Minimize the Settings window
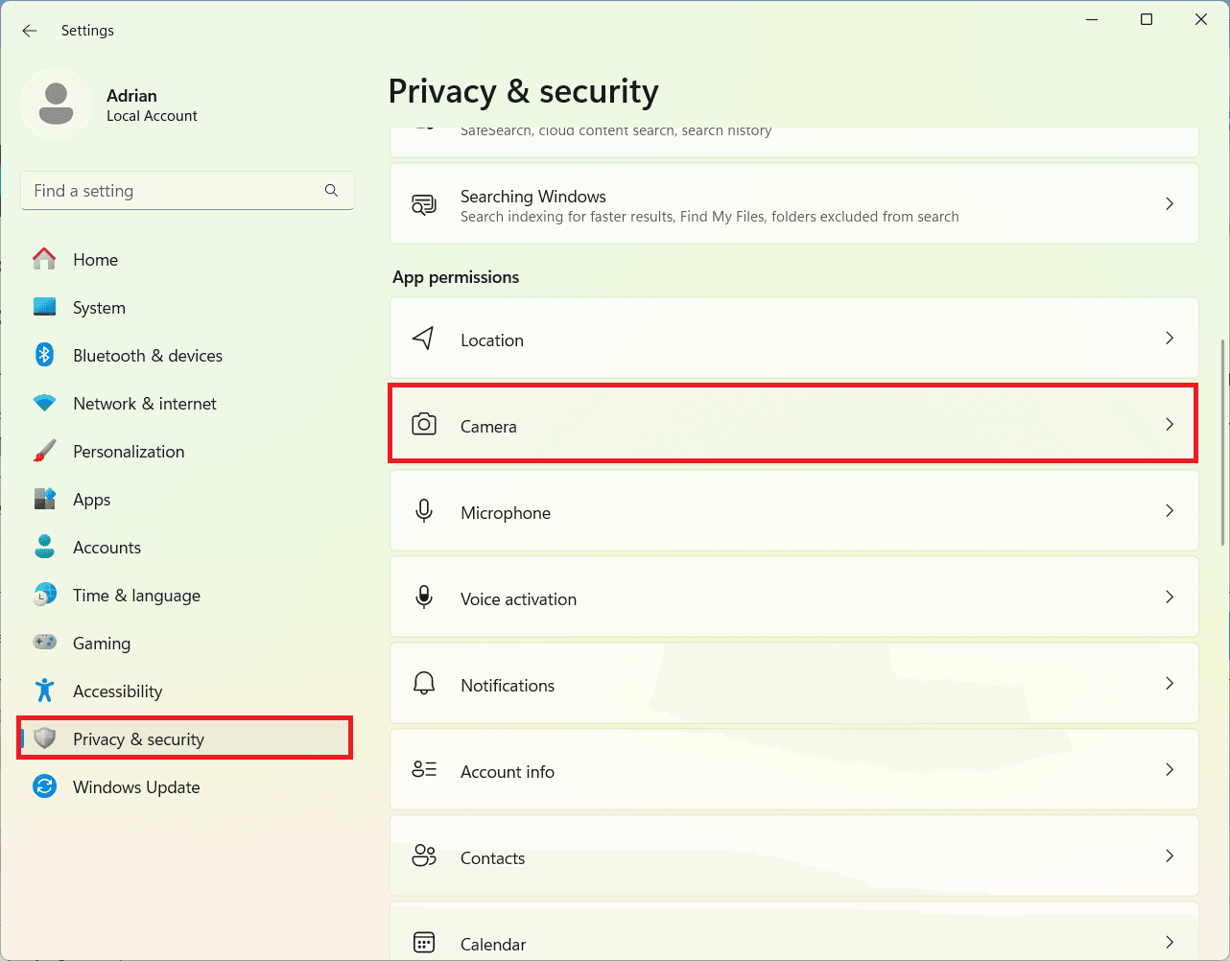Image resolution: width=1230 pixels, height=961 pixels. [1092, 19]
